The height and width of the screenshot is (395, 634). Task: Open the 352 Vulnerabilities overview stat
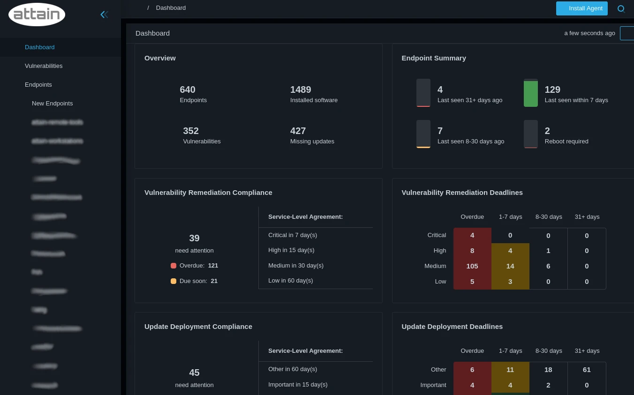click(202, 135)
